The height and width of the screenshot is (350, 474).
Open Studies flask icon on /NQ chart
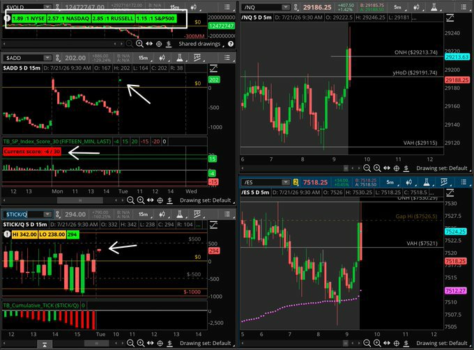(x=434, y=7)
